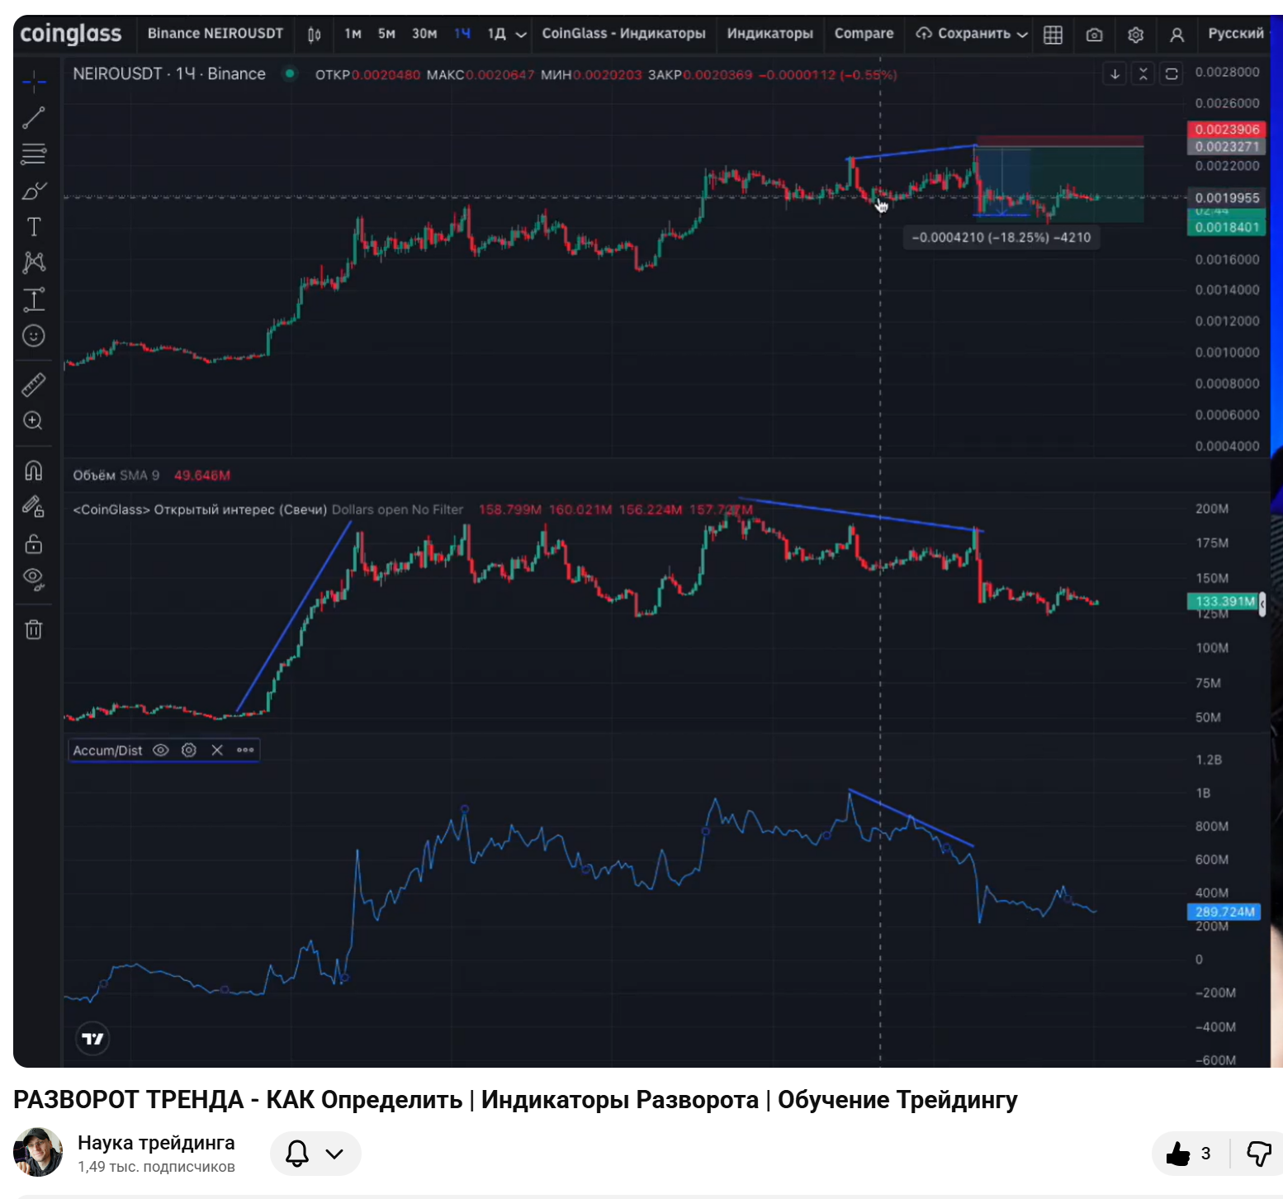Click the maximize pane button
Screen dimensions: 1283x1199
1171,74
